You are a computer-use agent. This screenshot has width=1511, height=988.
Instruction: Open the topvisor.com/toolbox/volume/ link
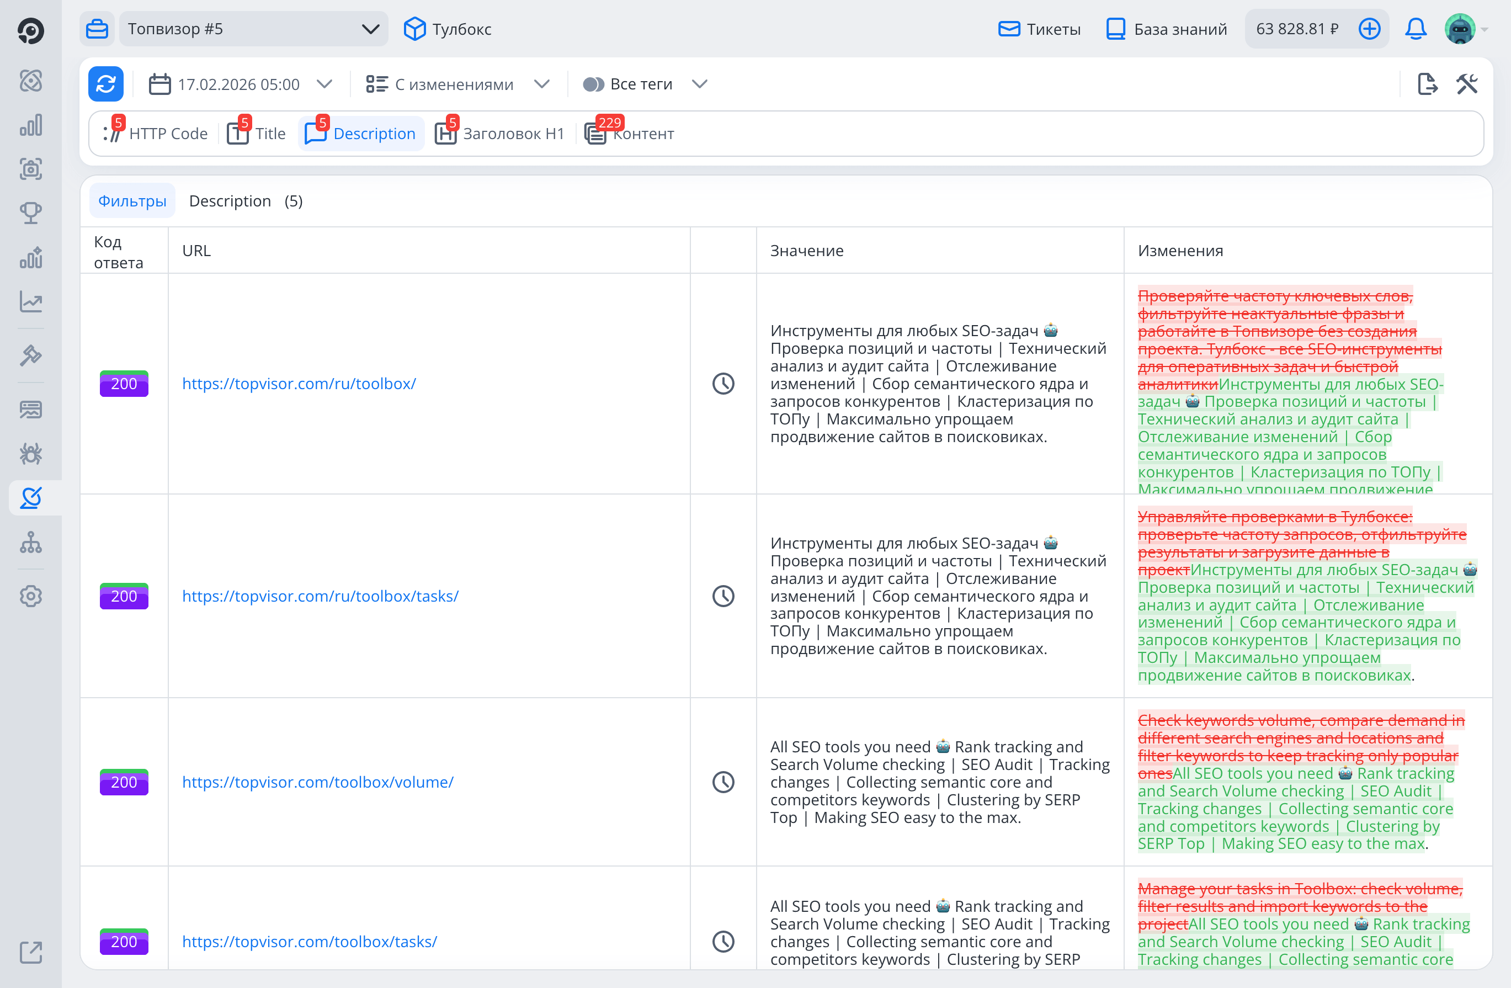[317, 782]
